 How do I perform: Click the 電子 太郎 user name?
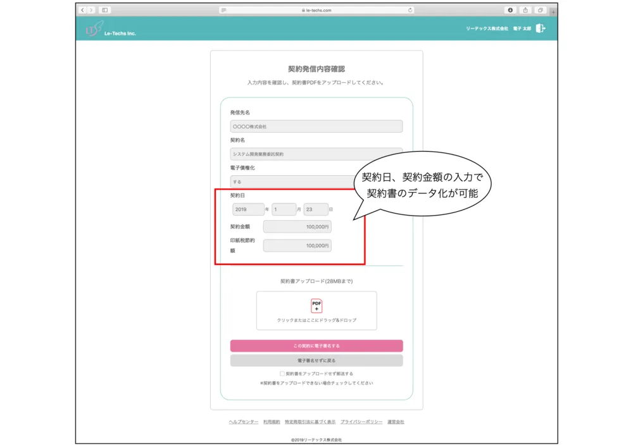pyautogui.click(x=522, y=28)
